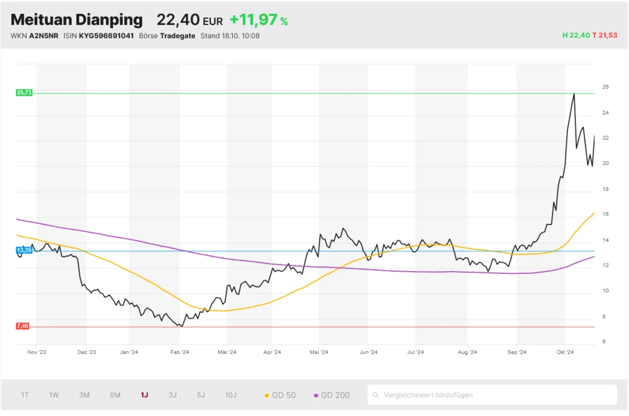
Task: Click the magnifier icon in comparison search
Action: pyautogui.click(x=376, y=395)
